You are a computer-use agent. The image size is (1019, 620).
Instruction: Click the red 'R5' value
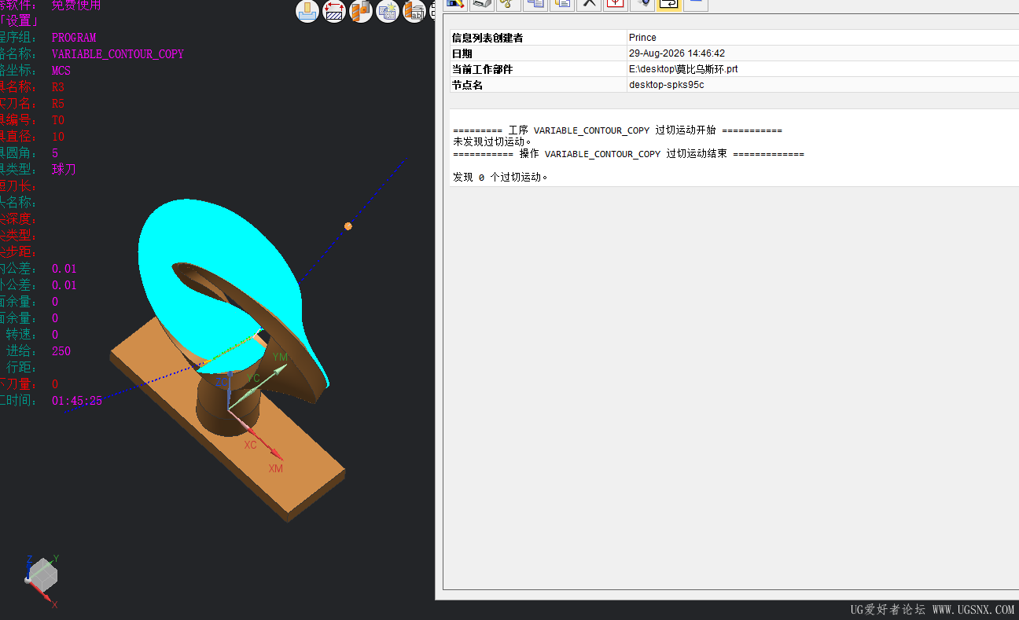pyautogui.click(x=58, y=104)
